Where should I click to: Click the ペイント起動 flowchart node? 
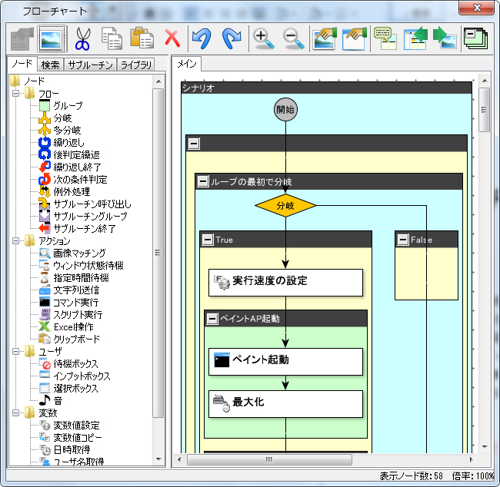pyautogui.click(x=285, y=362)
